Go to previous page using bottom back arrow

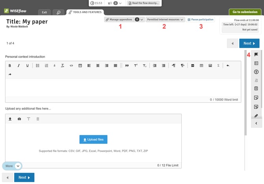[x=7, y=177]
